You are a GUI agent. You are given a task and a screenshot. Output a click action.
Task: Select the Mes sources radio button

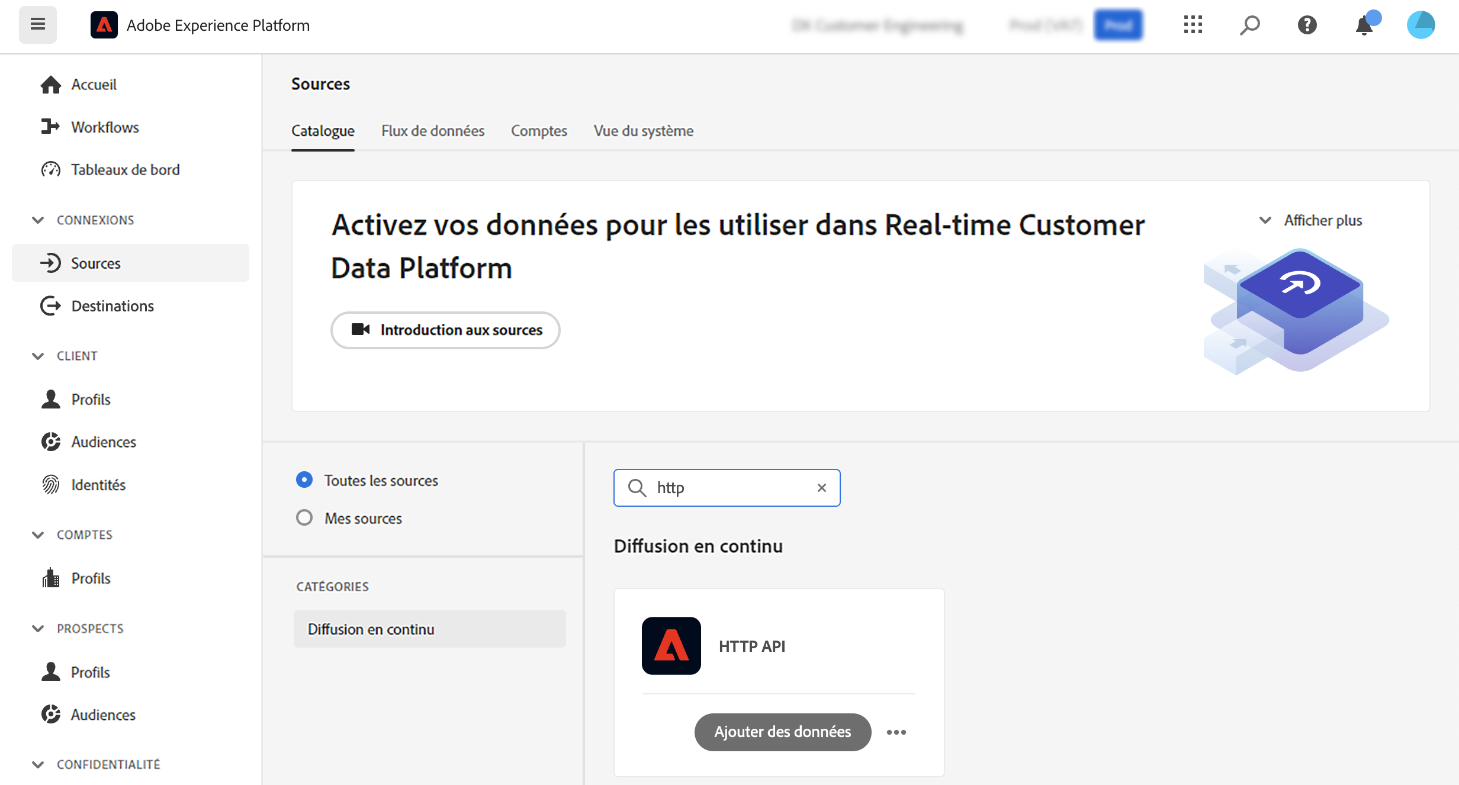(x=304, y=518)
